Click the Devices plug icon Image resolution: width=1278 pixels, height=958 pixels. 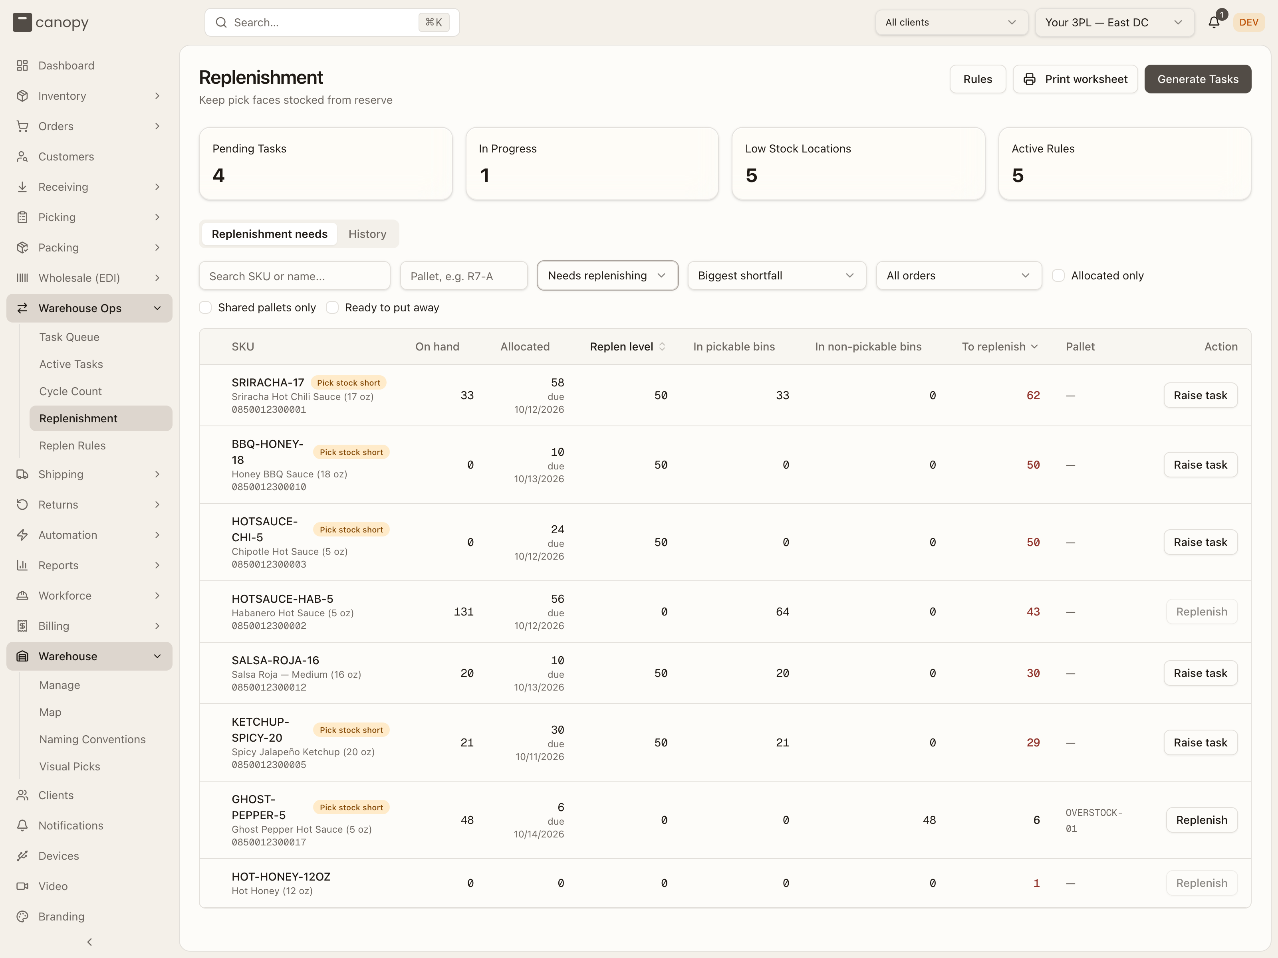22,856
